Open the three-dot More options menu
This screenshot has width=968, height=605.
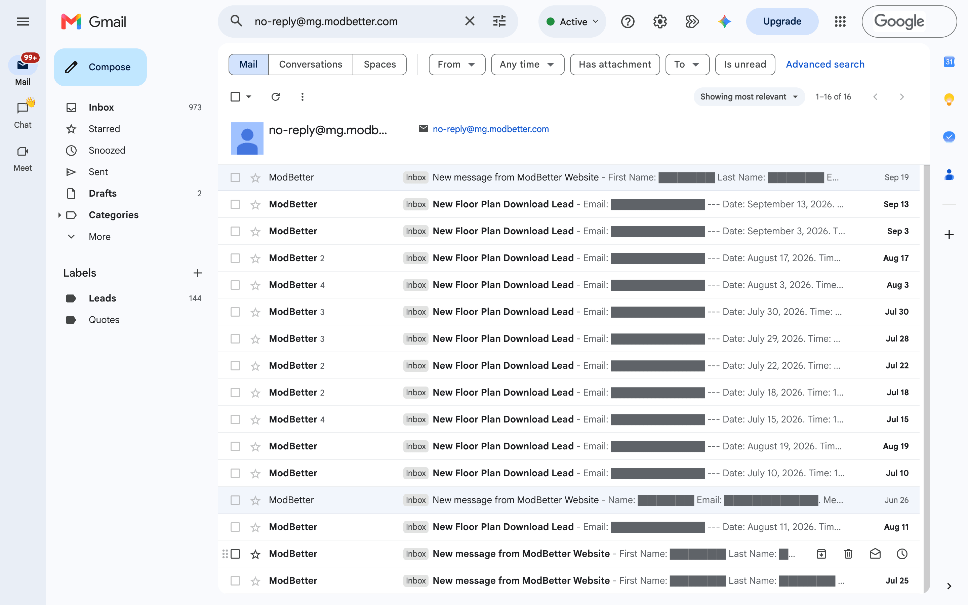click(302, 97)
